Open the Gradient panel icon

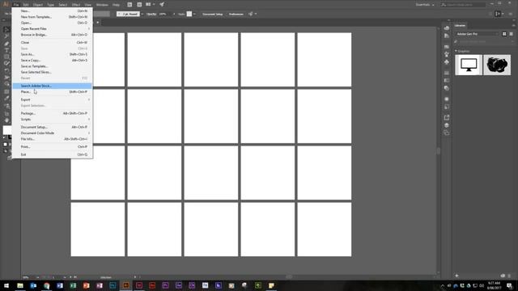447,81
